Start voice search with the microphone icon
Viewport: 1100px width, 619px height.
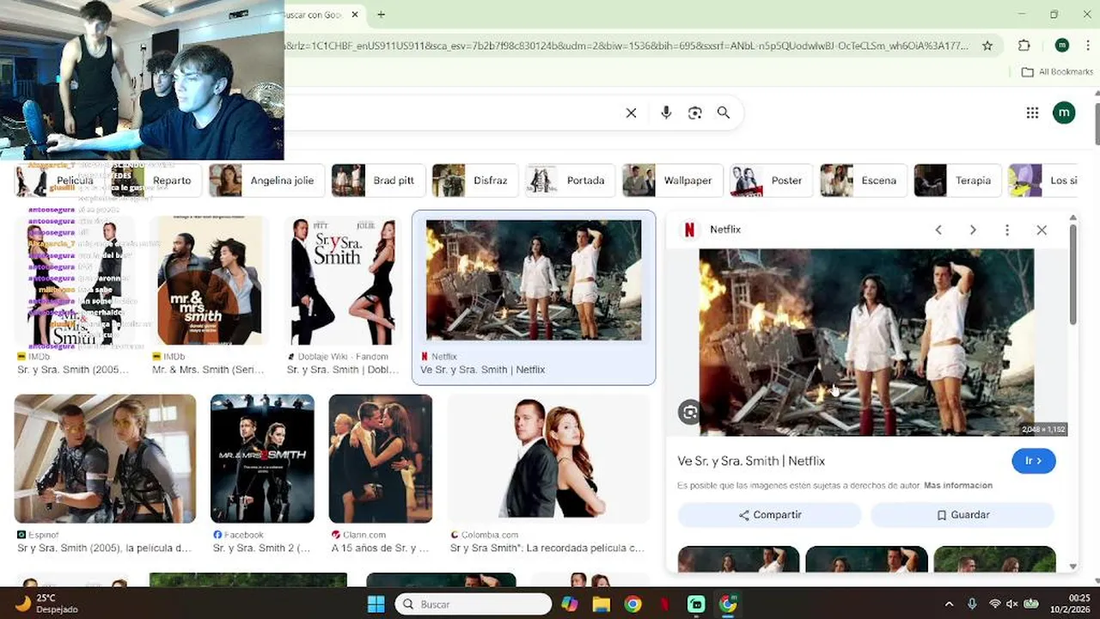666,113
